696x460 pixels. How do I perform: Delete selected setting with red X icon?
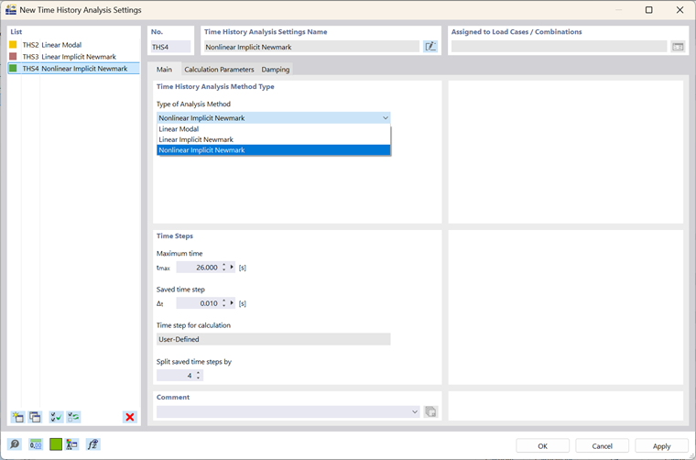point(130,417)
